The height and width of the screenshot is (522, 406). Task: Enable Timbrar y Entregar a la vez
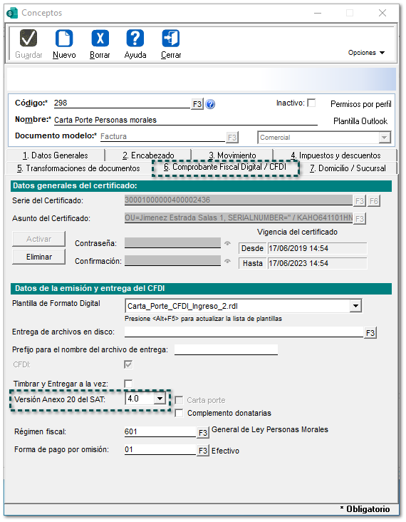click(128, 384)
